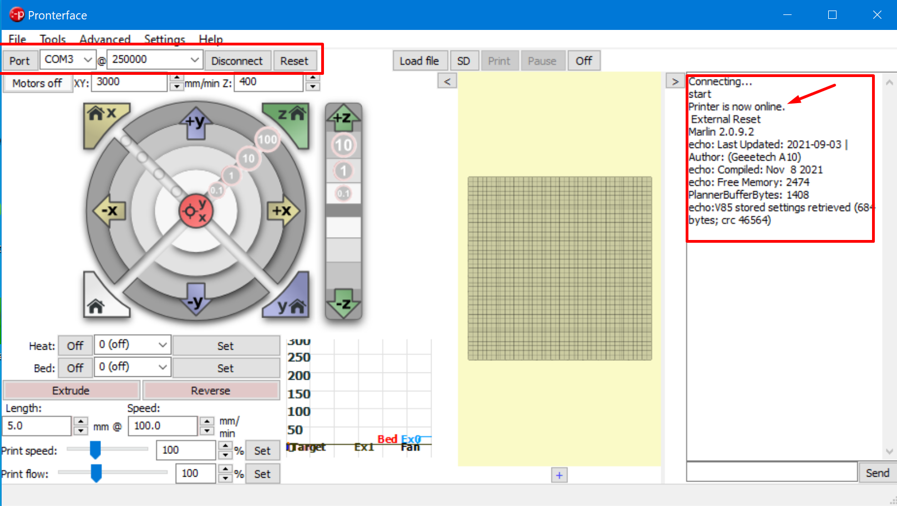Viewport: 897px width, 506px height.
Task: Toggle the hotend Heat Off button
Action: click(75, 346)
